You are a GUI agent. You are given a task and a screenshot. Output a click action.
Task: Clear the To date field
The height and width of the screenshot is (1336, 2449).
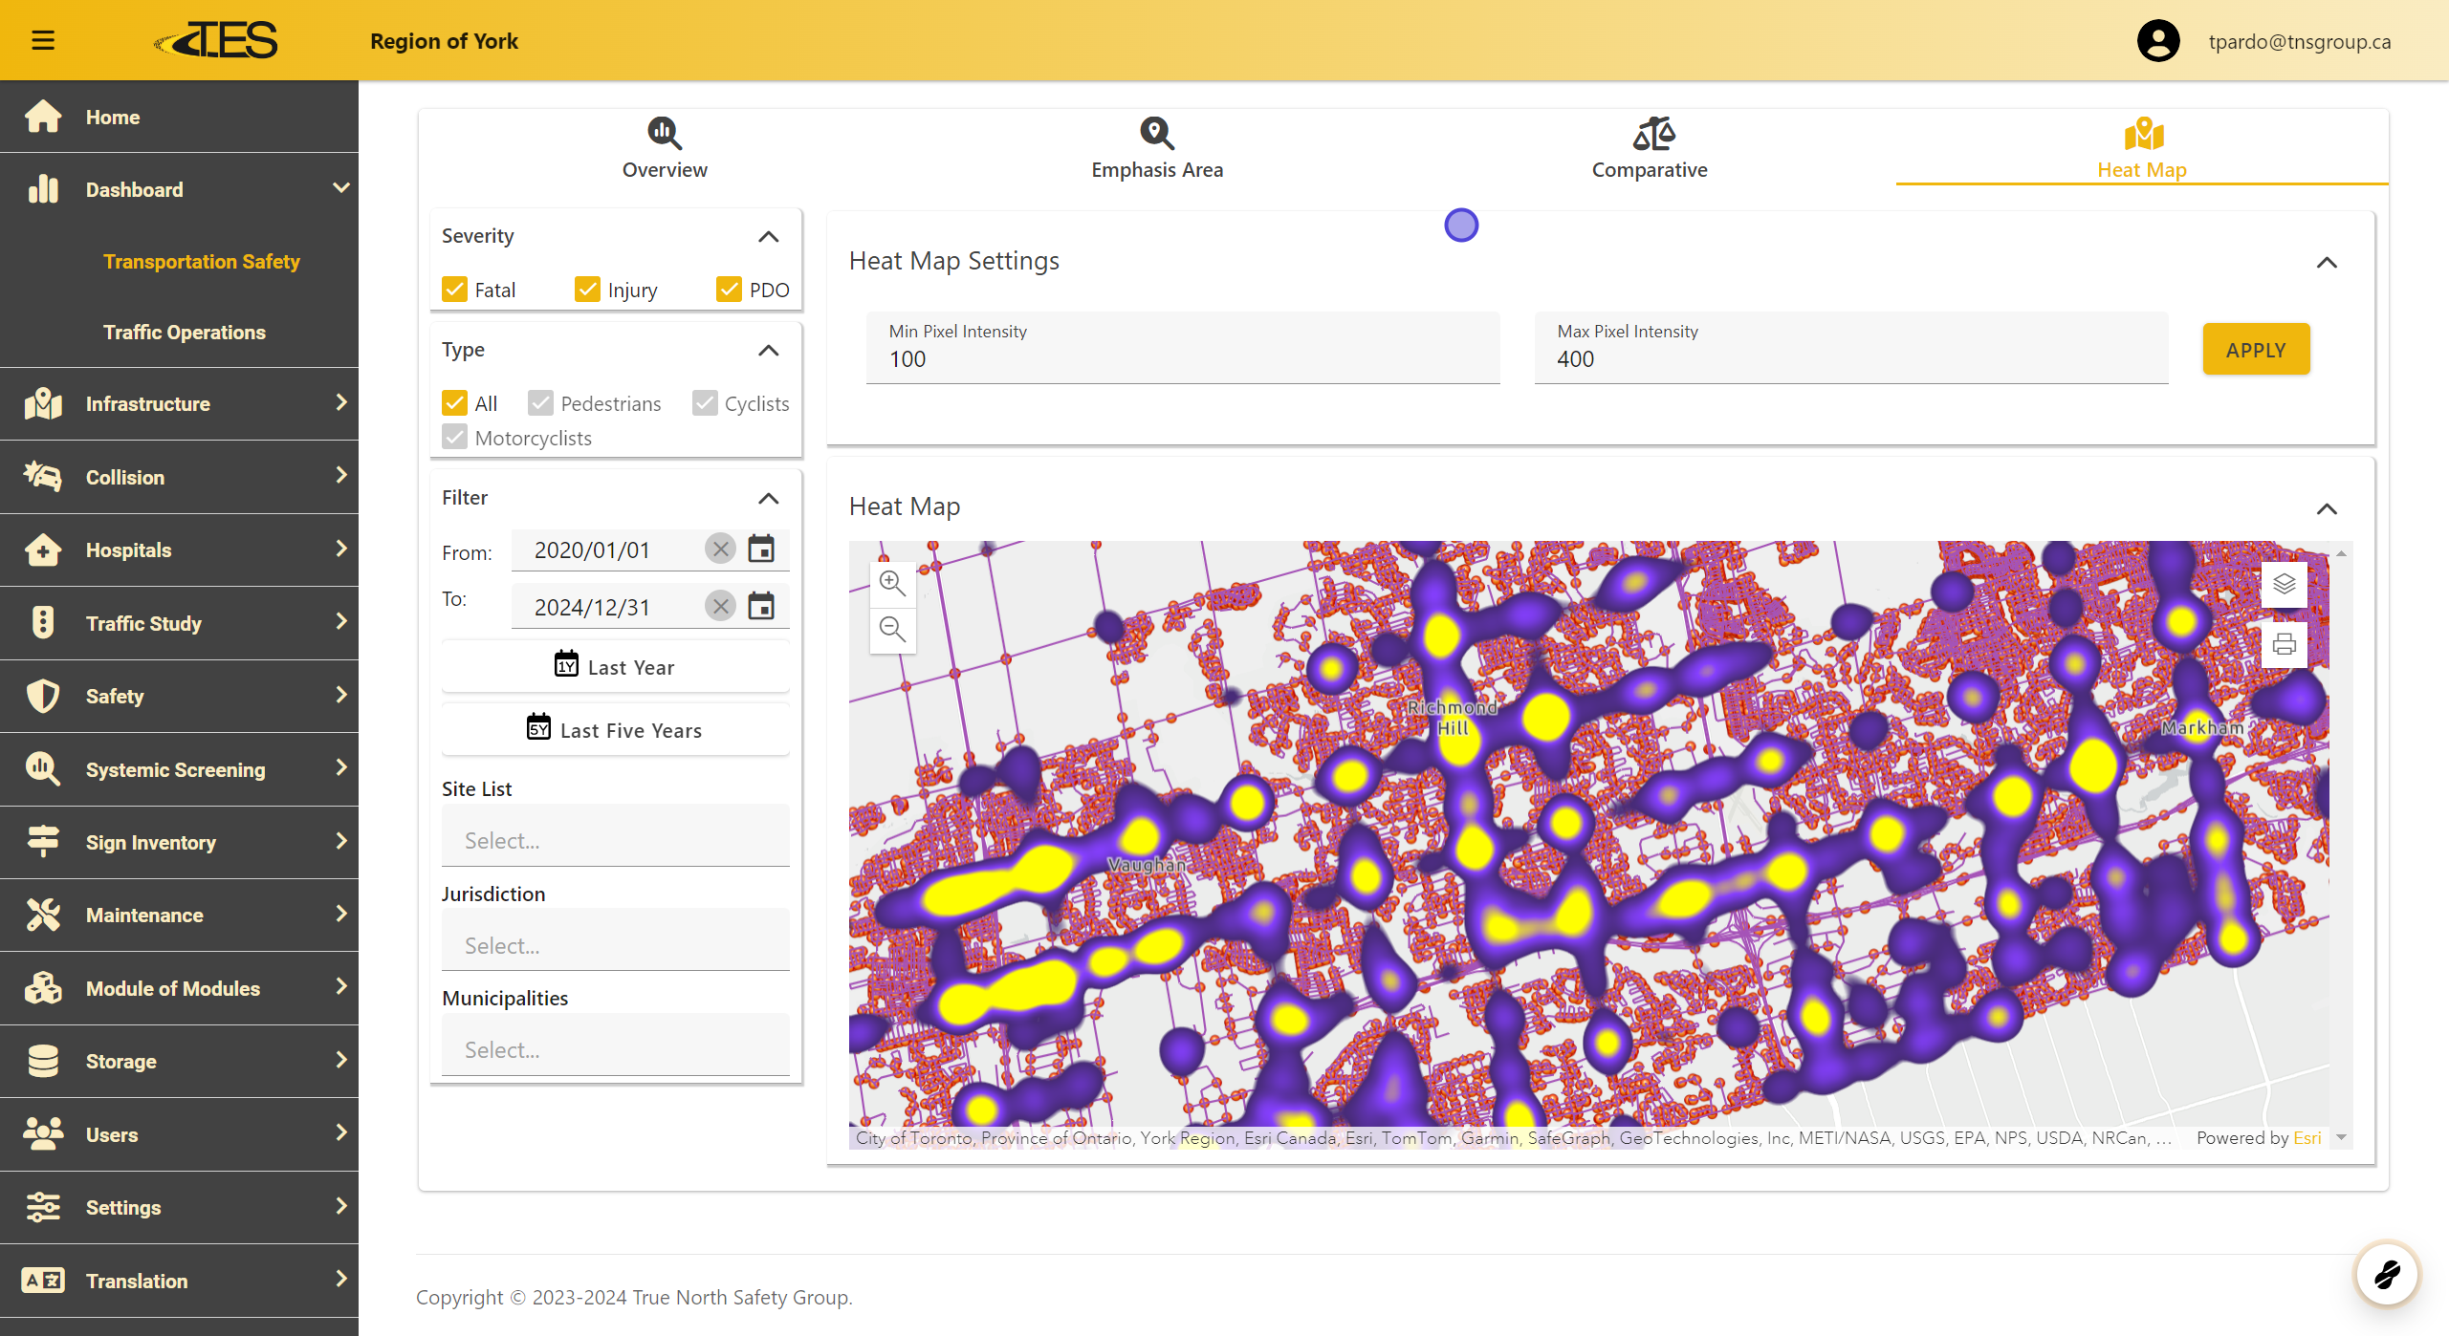(720, 606)
